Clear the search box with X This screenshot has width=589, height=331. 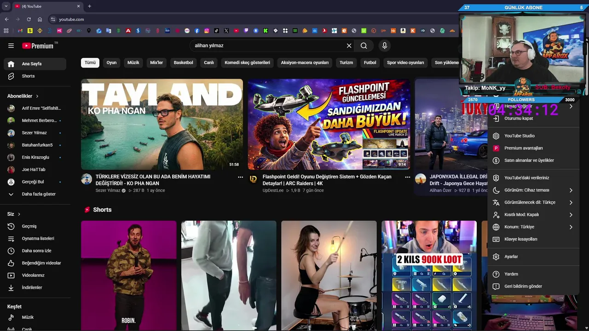(x=349, y=46)
